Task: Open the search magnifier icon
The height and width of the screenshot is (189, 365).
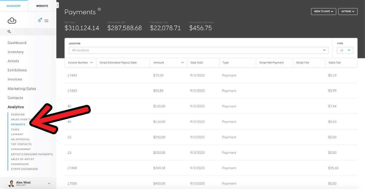Action: 9,31
